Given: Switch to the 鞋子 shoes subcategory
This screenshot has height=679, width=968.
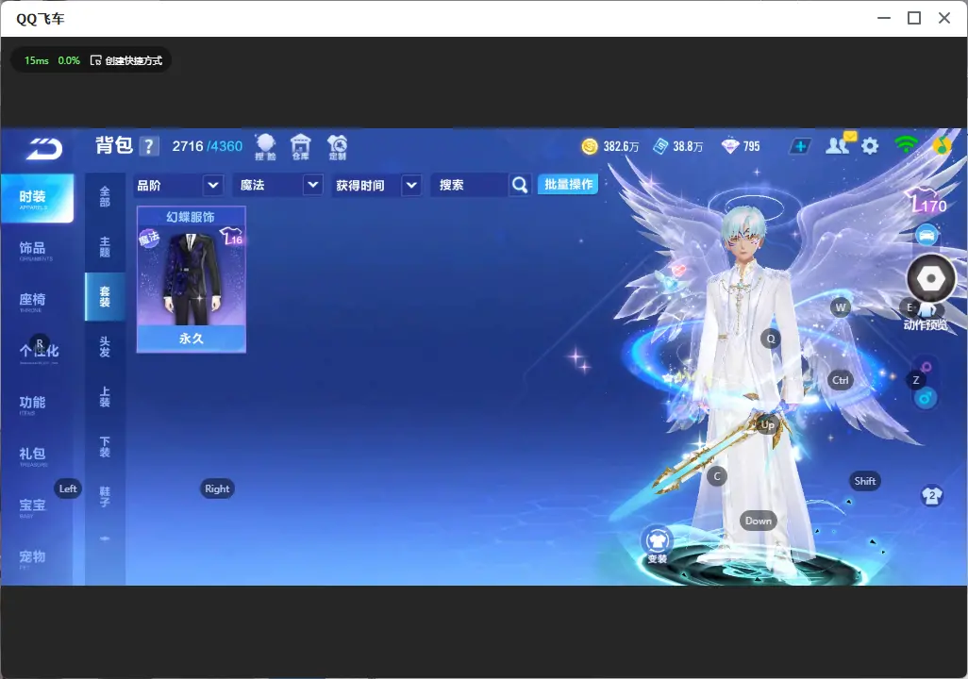Looking at the screenshot, I should 105,497.
